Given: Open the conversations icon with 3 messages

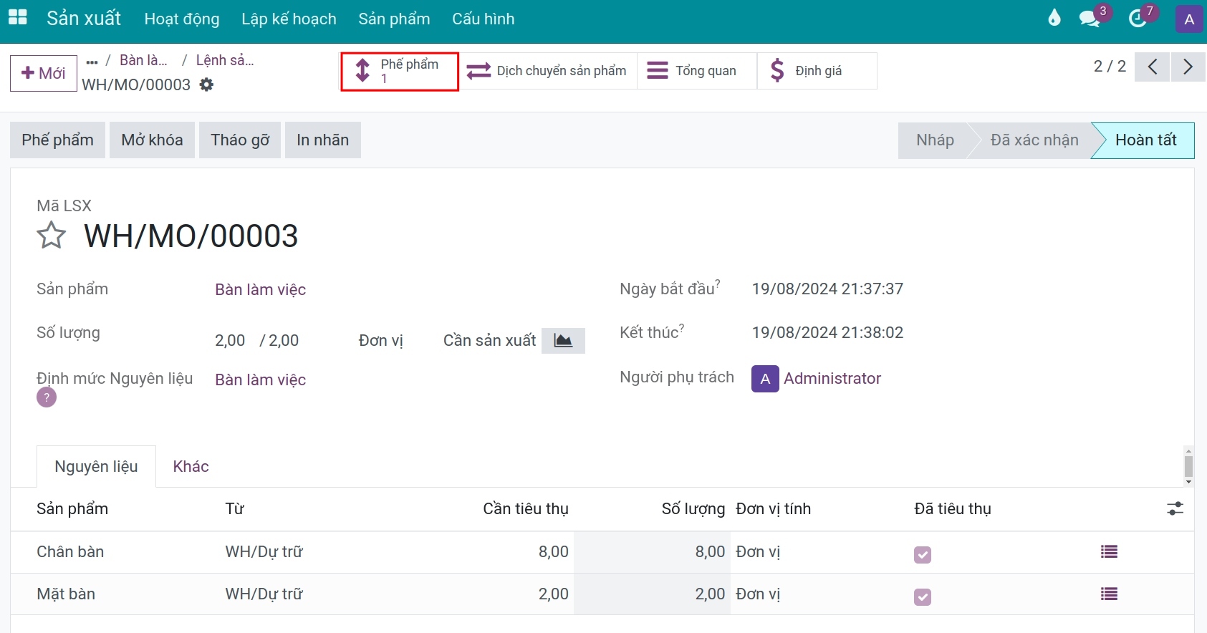Looking at the screenshot, I should tap(1090, 18).
